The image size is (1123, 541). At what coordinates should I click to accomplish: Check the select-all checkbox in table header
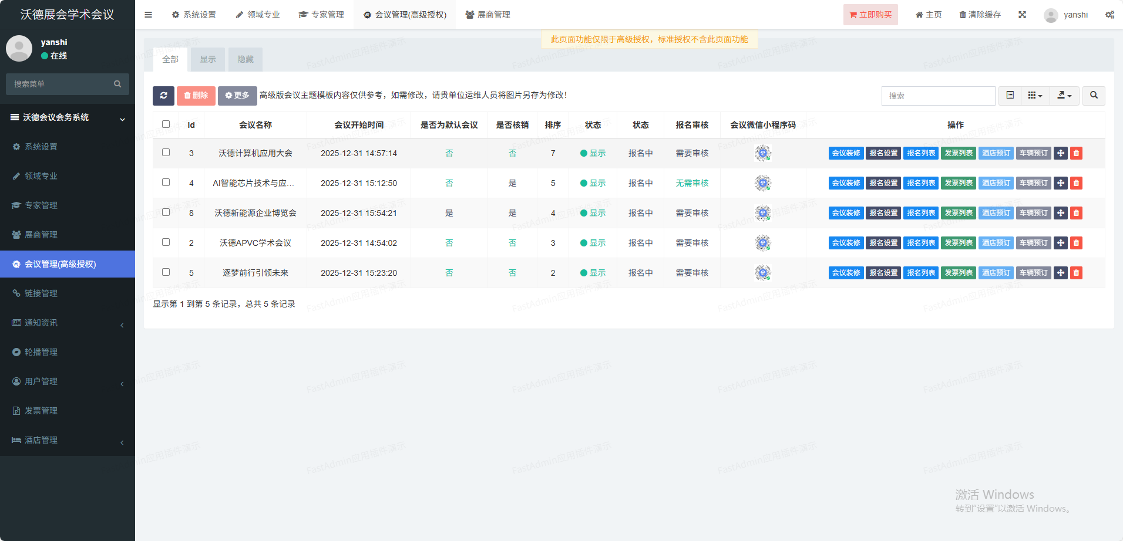pyautogui.click(x=166, y=124)
